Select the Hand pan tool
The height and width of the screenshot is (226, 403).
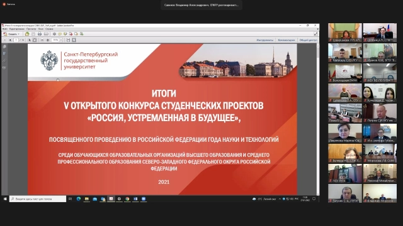point(35,40)
